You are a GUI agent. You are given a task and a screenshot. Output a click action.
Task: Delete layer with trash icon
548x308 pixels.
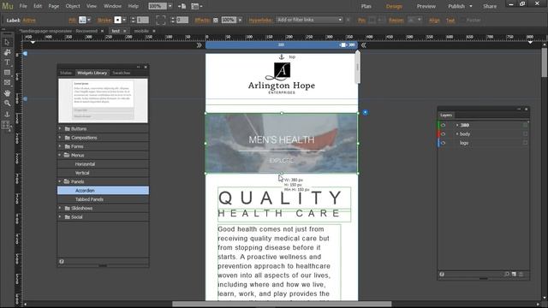pos(521,275)
